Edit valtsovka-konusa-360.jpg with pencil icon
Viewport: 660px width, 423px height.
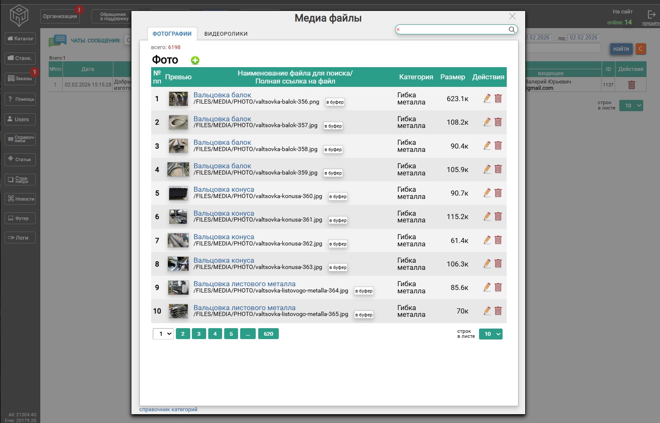tap(487, 193)
